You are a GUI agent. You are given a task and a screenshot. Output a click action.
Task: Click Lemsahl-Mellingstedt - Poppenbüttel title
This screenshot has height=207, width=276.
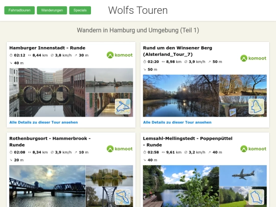click(x=188, y=142)
